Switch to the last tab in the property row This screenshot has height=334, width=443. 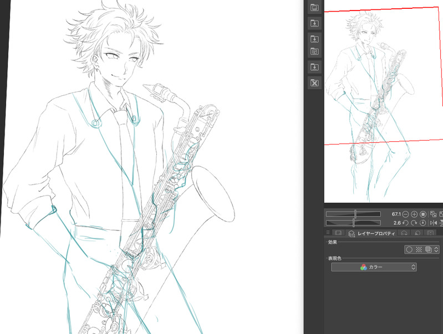point(430,234)
